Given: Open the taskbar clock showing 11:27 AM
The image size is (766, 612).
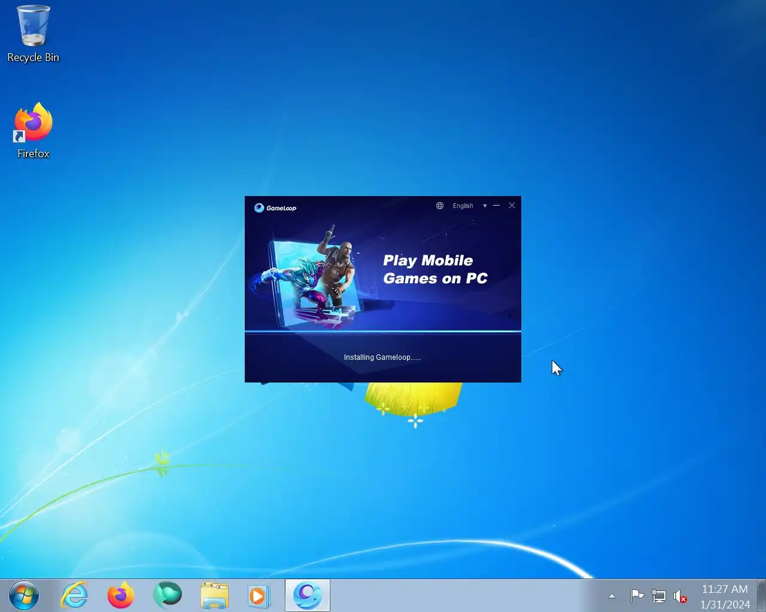Looking at the screenshot, I should (x=725, y=596).
